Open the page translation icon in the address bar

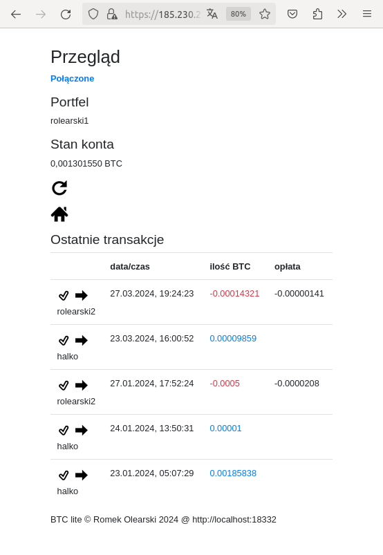pyautogui.click(x=212, y=14)
